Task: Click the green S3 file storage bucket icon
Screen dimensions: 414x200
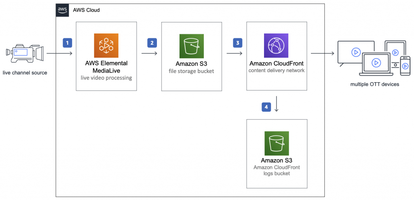Action: 191,46
